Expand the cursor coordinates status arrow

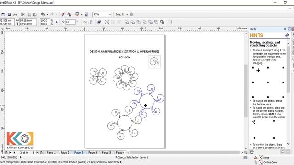coord(21,157)
